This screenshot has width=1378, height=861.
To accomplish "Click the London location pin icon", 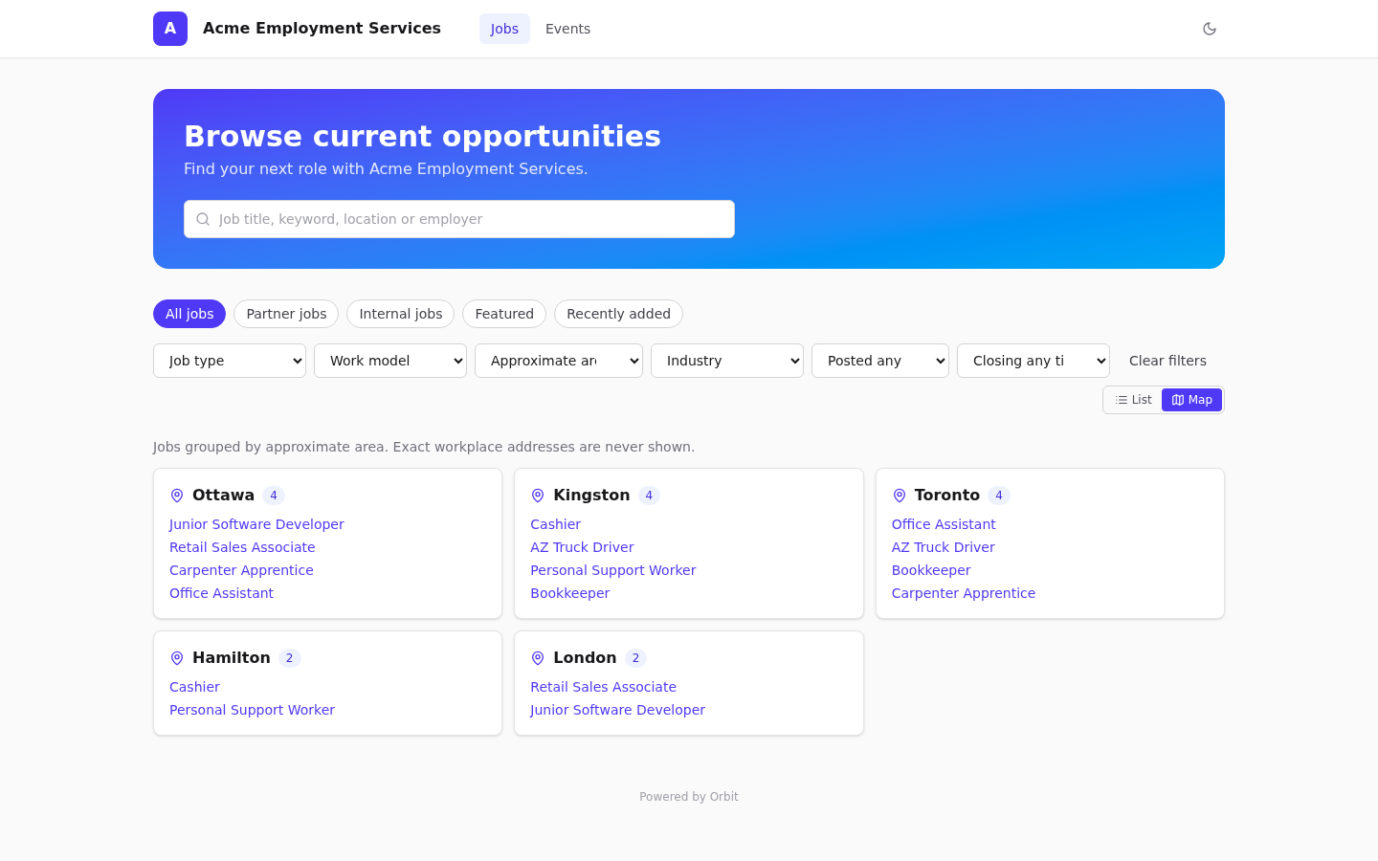I will (x=538, y=658).
